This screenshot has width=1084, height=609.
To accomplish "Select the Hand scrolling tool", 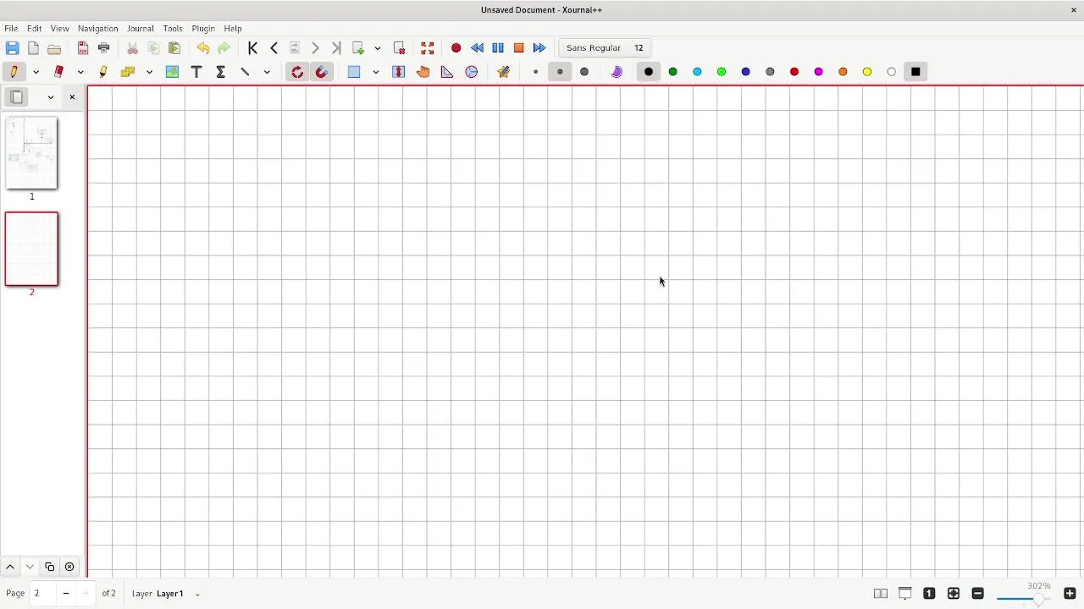I will [423, 72].
